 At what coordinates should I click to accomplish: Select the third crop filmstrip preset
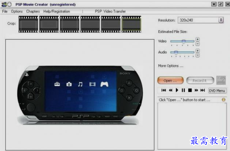tap(69, 24)
